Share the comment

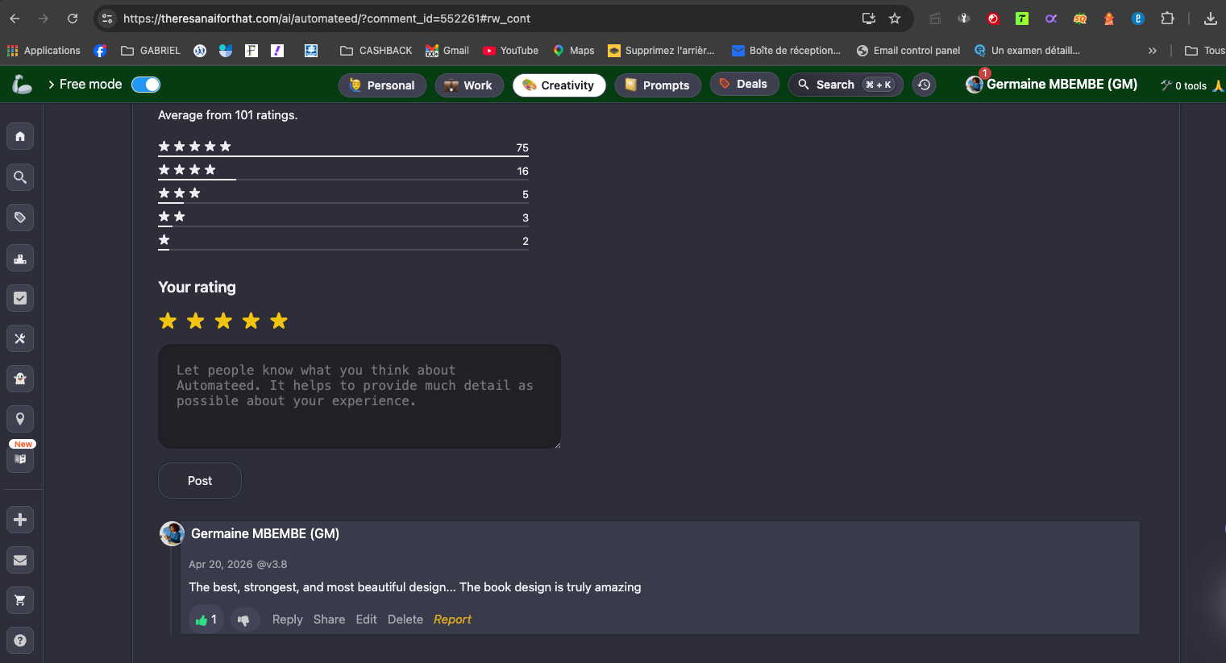pyautogui.click(x=329, y=619)
